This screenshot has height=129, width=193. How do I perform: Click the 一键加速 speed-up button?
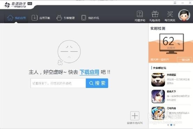click(184, 60)
